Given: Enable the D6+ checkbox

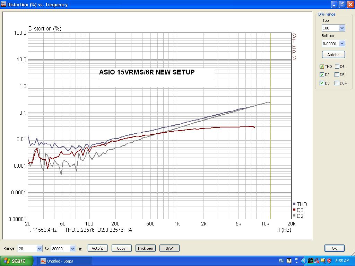Looking at the screenshot, I should click(337, 83).
